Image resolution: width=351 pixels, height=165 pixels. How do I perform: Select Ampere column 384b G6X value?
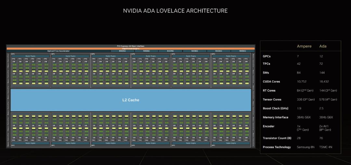point(304,117)
